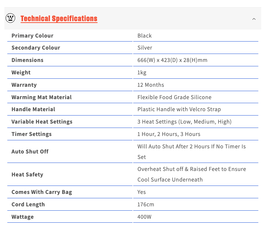Click the Technical Specifications heading link
The width and height of the screenshot is (266, 226).
[x=59, y=19]
